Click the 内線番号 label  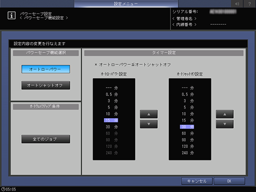(x=184, y=25)
